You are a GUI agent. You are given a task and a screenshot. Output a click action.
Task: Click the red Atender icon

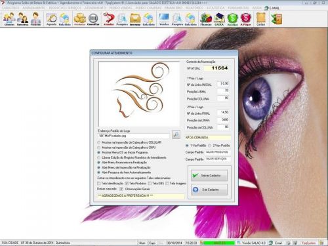(109, 19)
